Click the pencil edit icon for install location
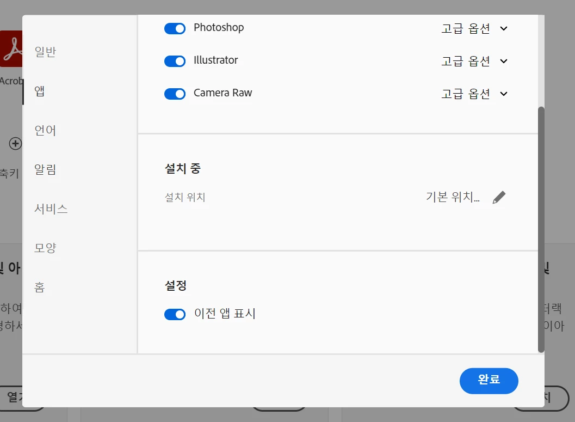The width and height of the screenshot is (575, 422). point(499,198)
